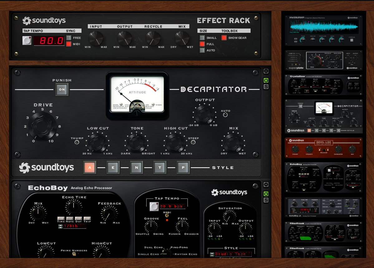The width and height of the screenshot is (374, 268).
Task: Solo Decapitator using its S icon
Action: pos(266,87)
